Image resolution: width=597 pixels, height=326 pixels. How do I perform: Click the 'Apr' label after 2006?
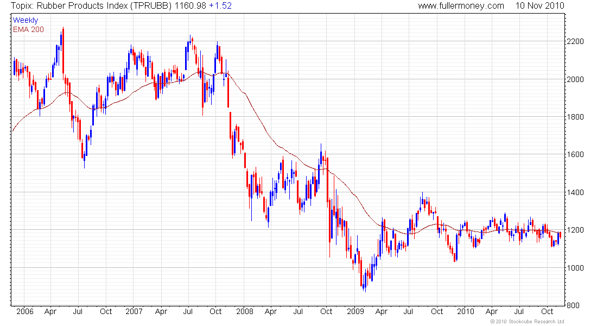[x=50, y=312]
